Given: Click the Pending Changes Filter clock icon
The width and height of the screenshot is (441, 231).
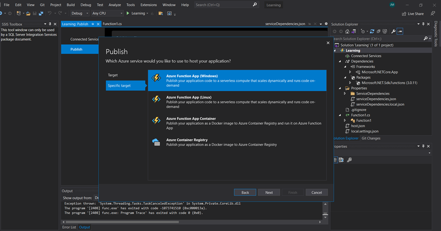Looking at the screenshot, I should (363, 32).
